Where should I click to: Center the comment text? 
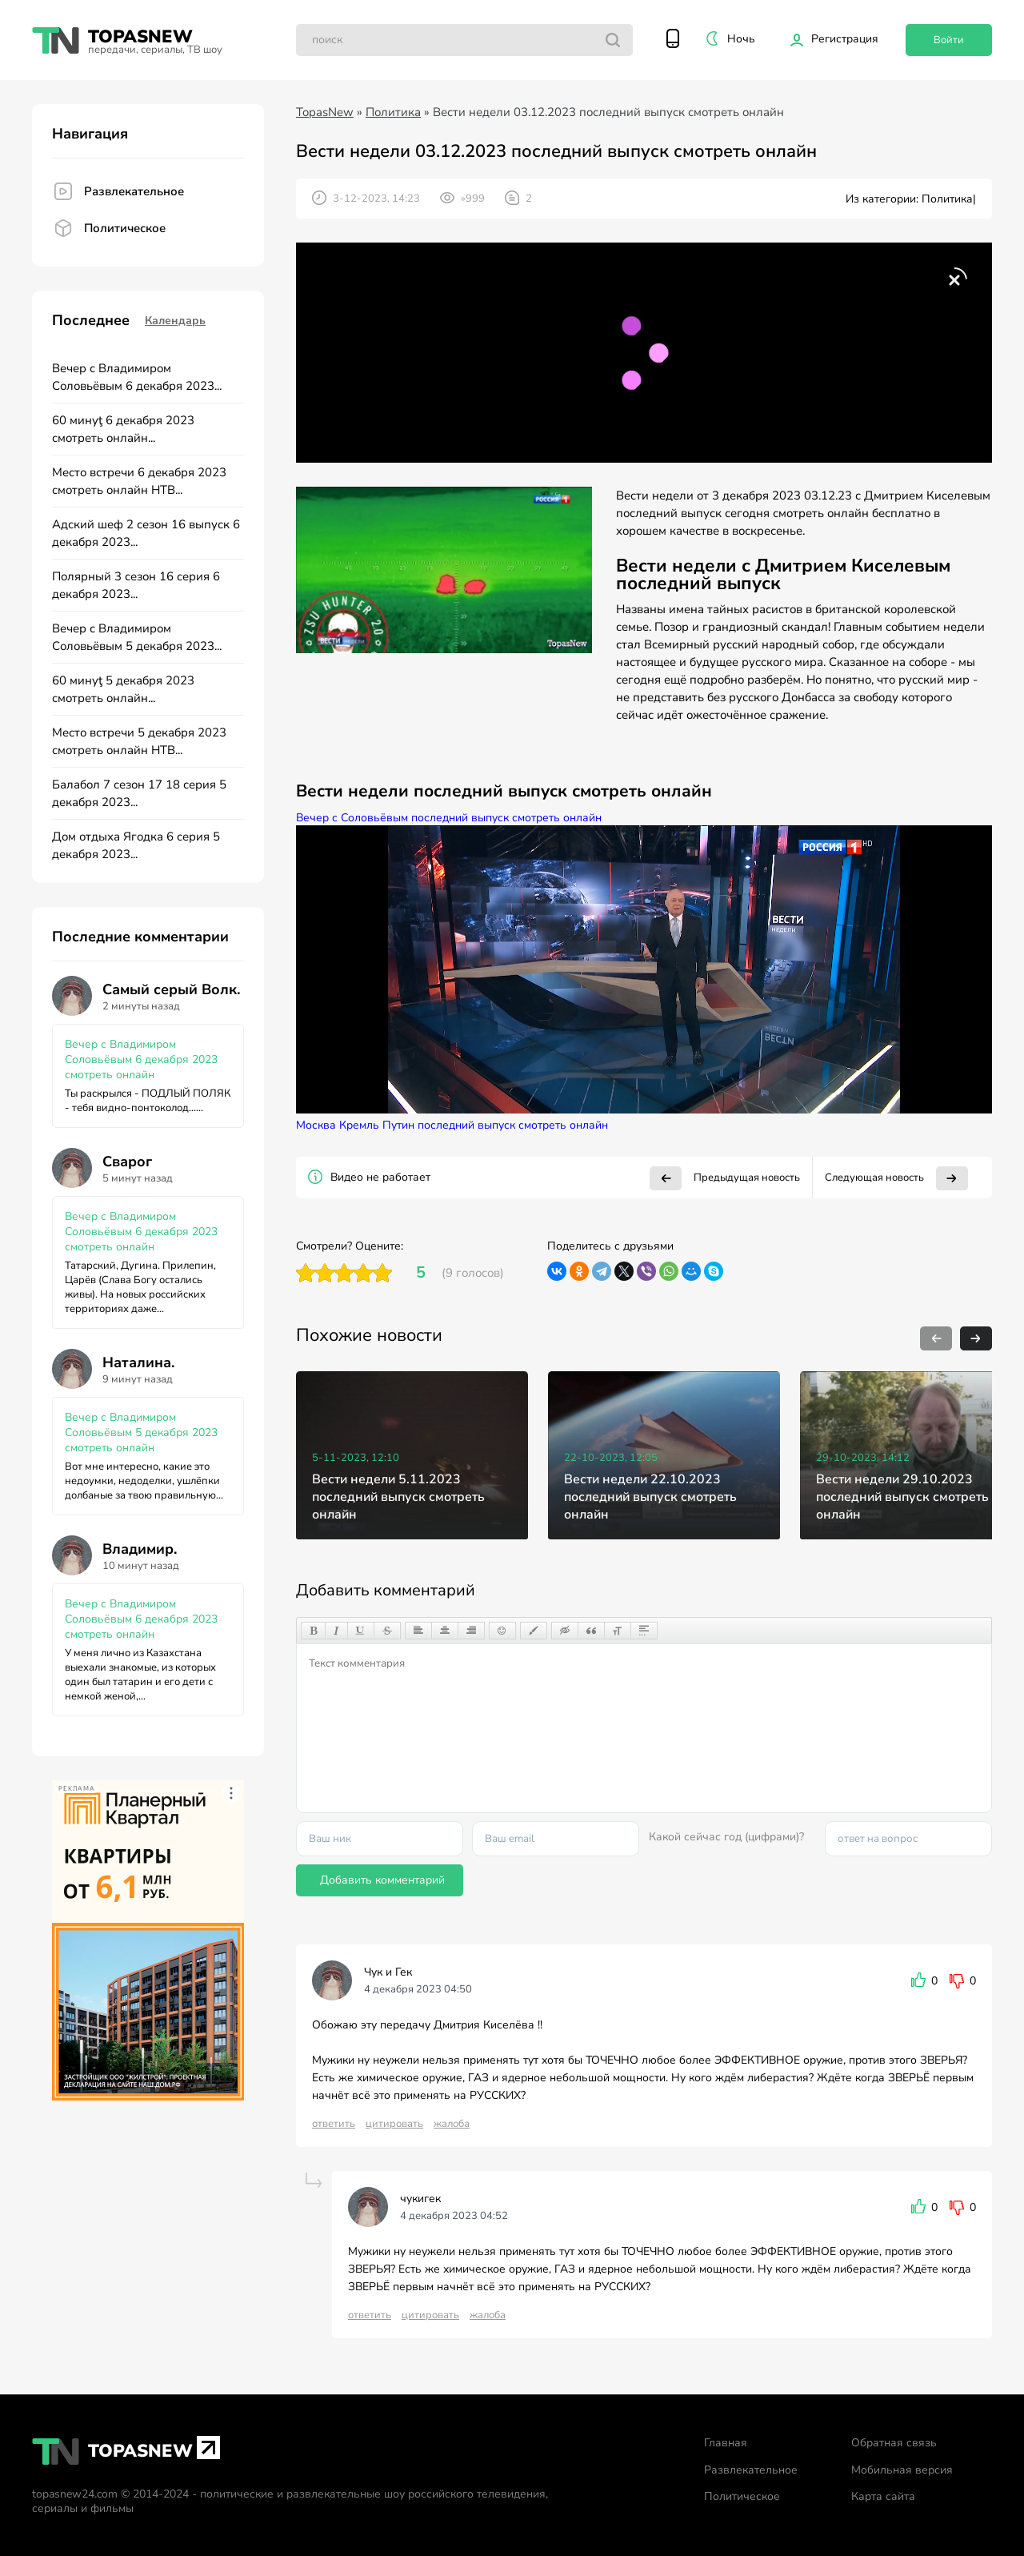click(444, 1631)
